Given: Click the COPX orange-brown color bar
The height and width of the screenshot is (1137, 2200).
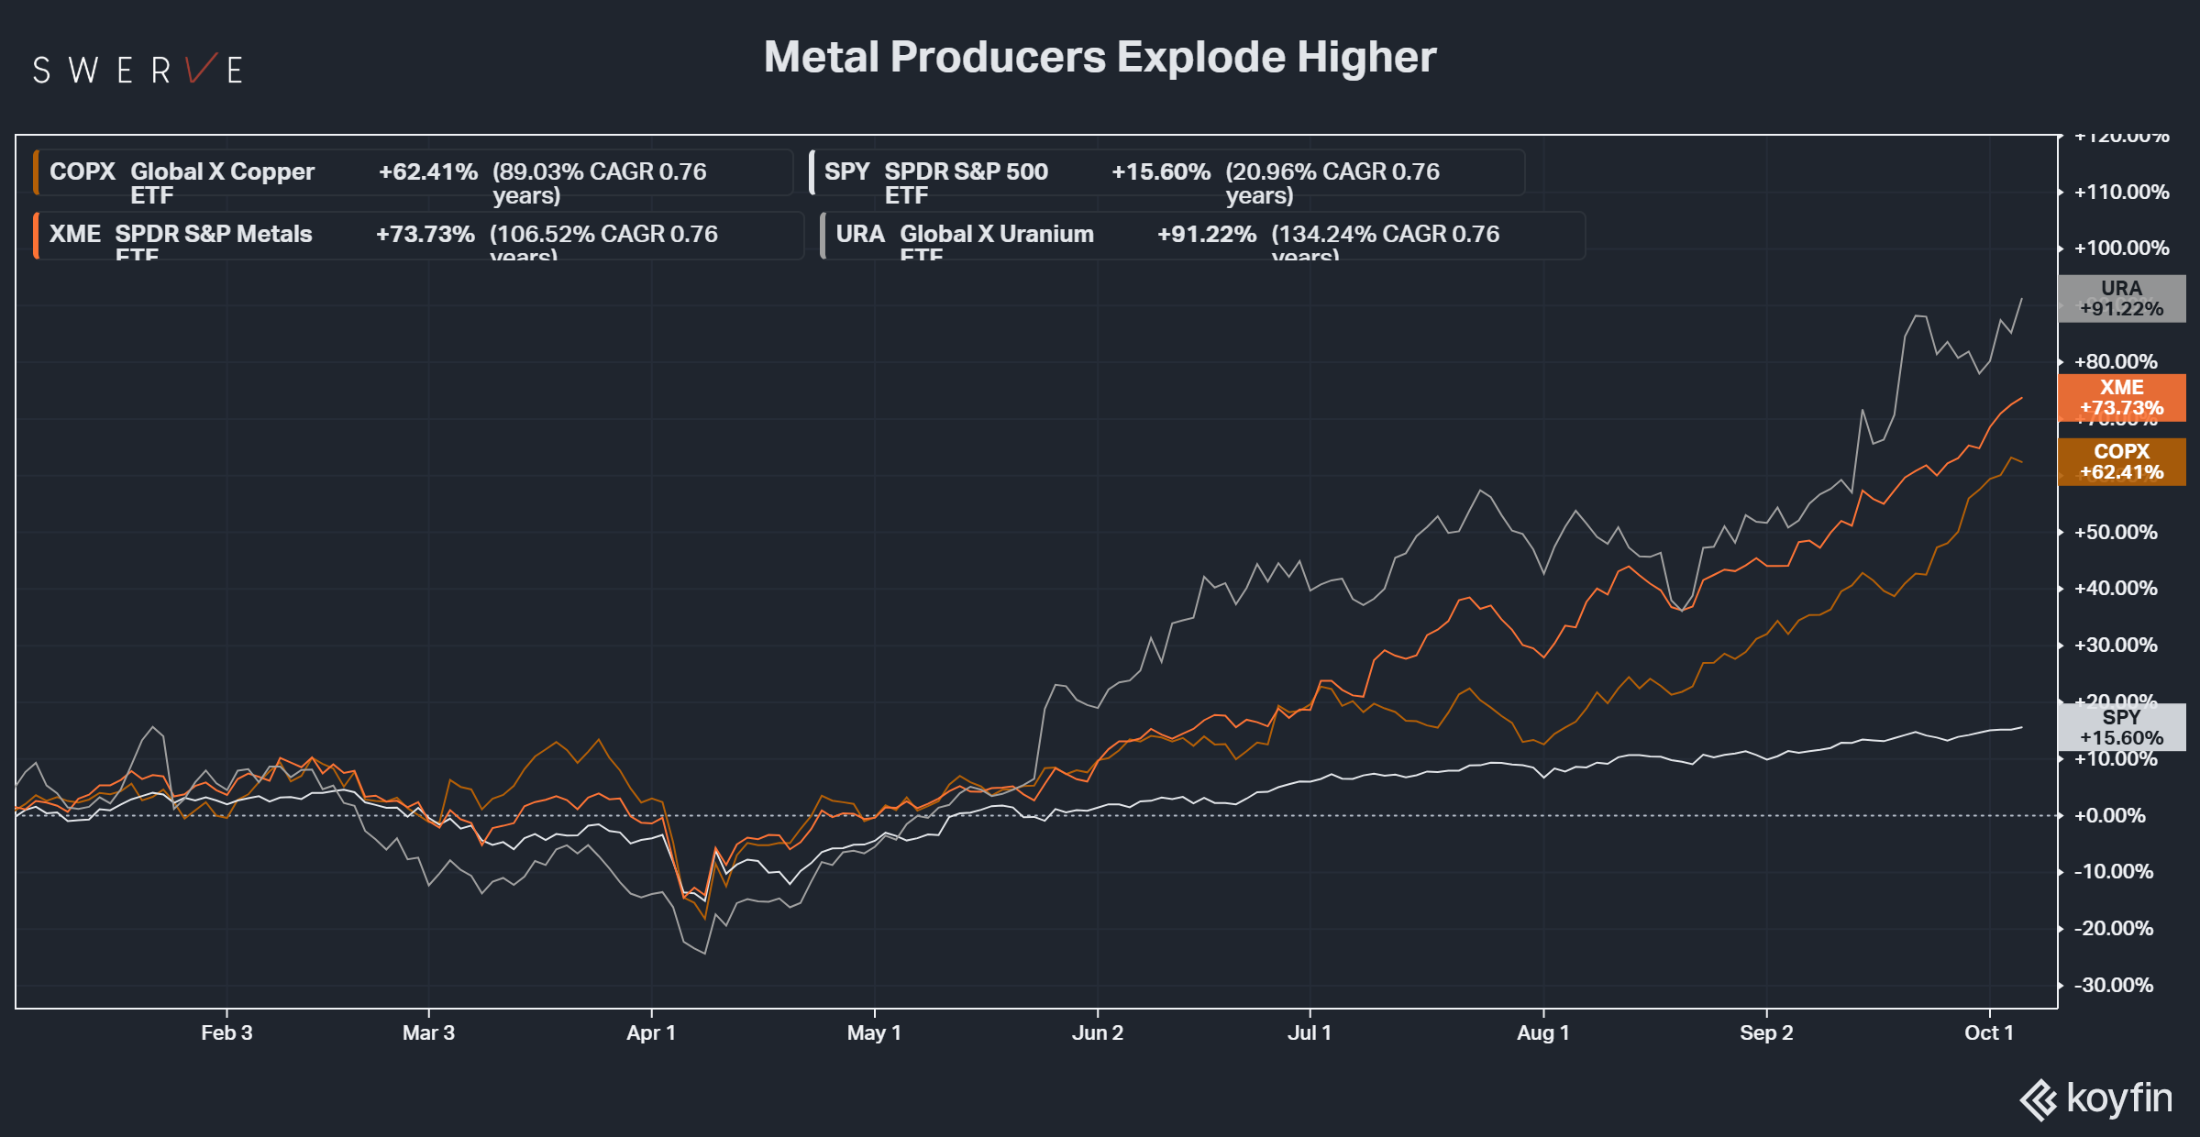Looking at the screenshot, I should coord(36,173).
